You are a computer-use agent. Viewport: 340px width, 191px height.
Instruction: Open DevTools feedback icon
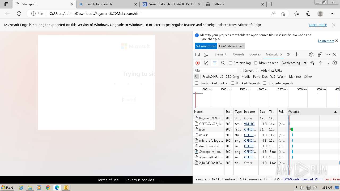click(x=320, y=55)
